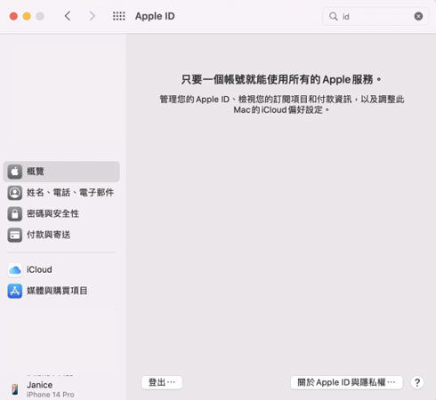Click the Apple logo icon beside 概覽
Viewport: 436px width, 400px height.
coord(15,172)
